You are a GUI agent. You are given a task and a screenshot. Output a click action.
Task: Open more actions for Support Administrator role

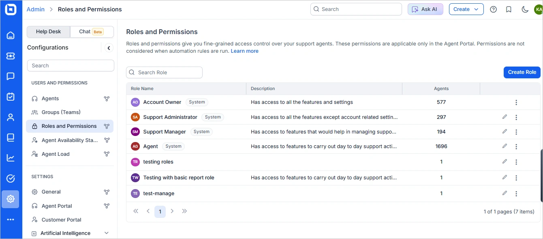[x=516, y=117]
